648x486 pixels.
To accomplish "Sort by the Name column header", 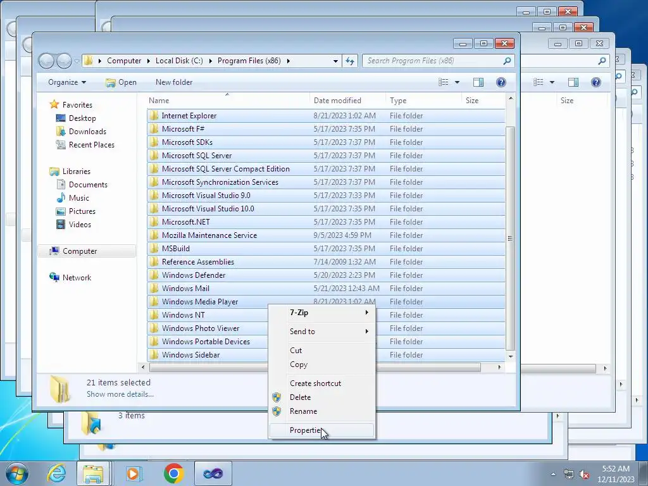I will click(x=228, y=101).
